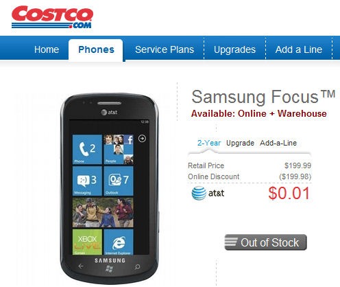Viewport: 340px width, 287px height.
Task: Open the Upgrades navigation item
Action: [234, 49]
